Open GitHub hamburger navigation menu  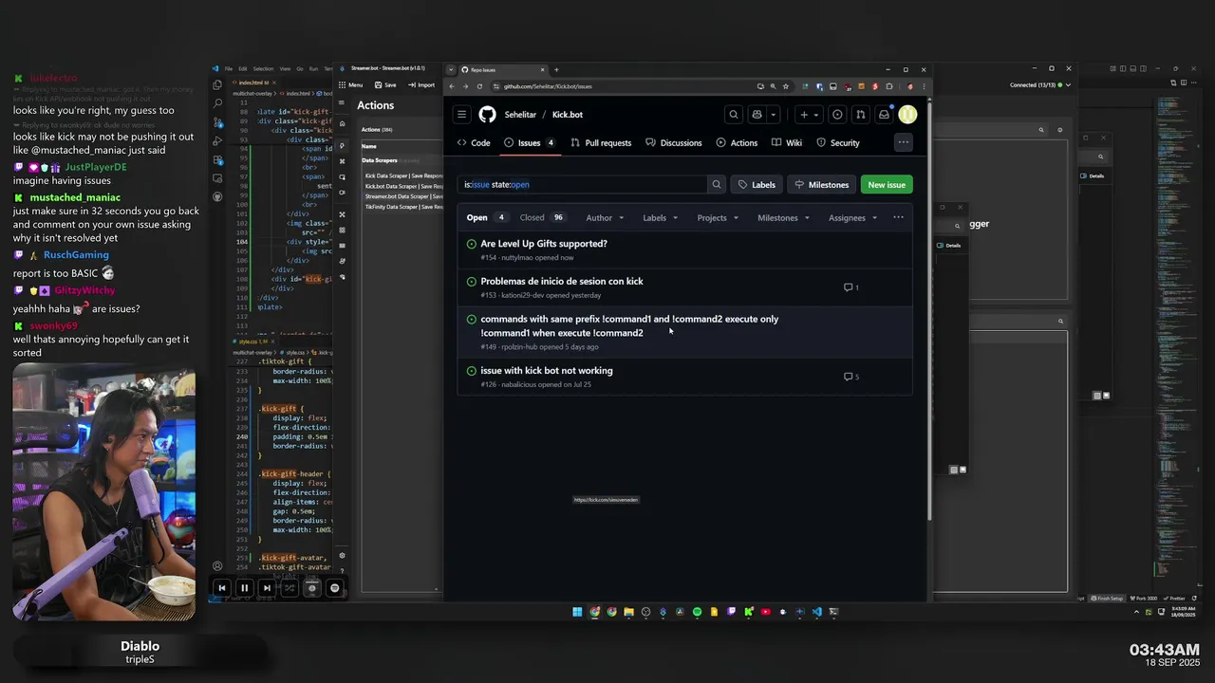(461, 115)
